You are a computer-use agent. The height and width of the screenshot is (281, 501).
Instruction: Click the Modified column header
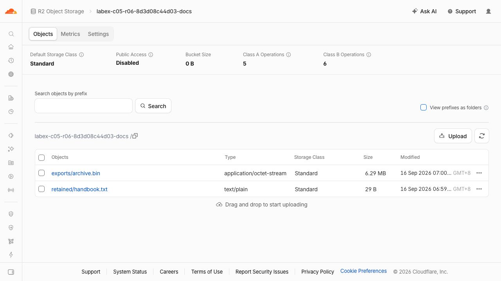pyautogui.click(x=410, y=157)
